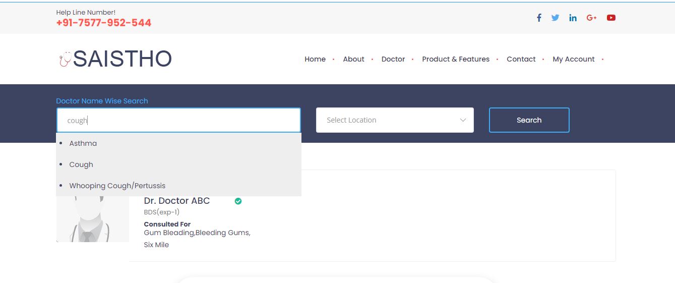
Task: Open the Contact page
Action: coord(521,59)
